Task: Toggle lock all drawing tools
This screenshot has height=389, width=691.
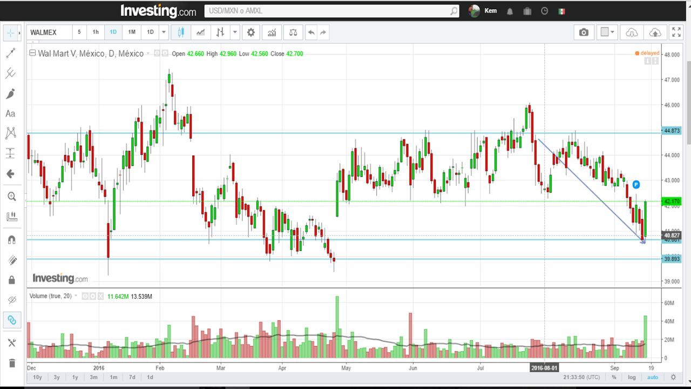Action: coord(11,280)
